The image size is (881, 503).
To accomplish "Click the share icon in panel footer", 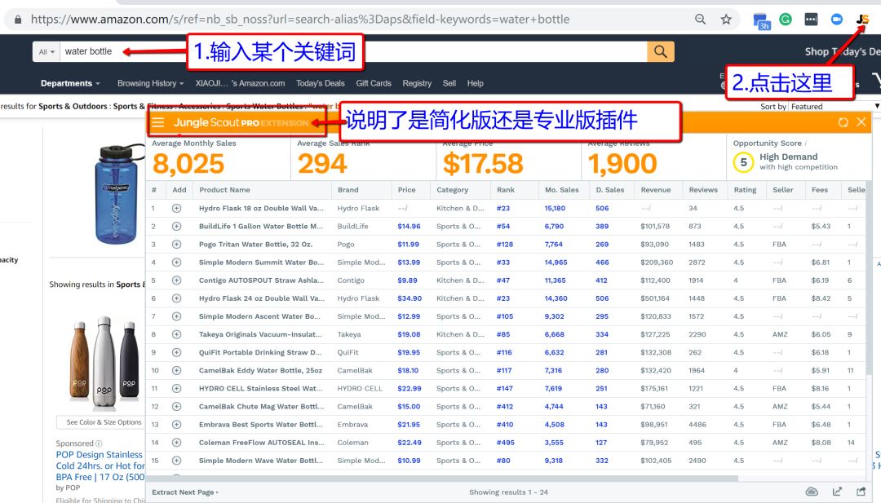I will [861, 492].
